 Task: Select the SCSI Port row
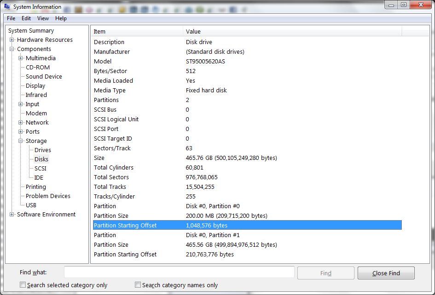247,129
